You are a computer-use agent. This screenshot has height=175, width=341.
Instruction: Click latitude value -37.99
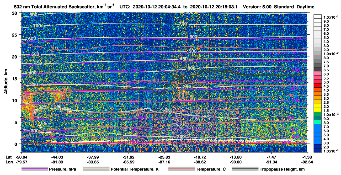coord(93,157)
